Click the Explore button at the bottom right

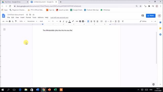coord(153,84)
